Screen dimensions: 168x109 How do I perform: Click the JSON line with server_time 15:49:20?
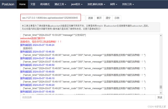84,88
